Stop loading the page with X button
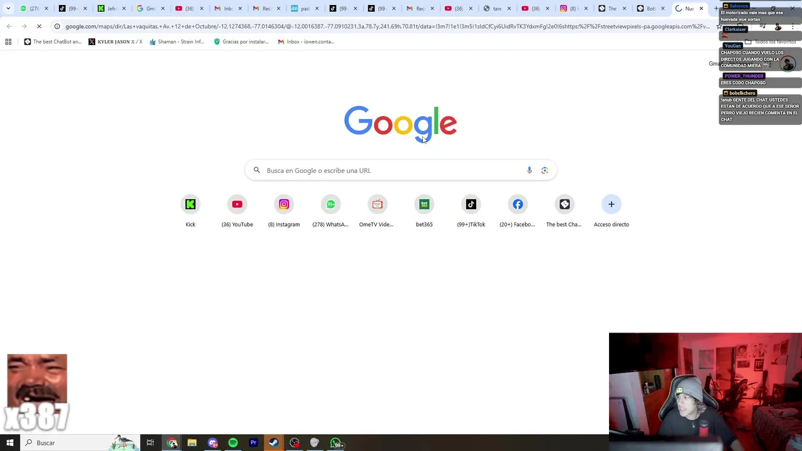 tap(39, 26)
